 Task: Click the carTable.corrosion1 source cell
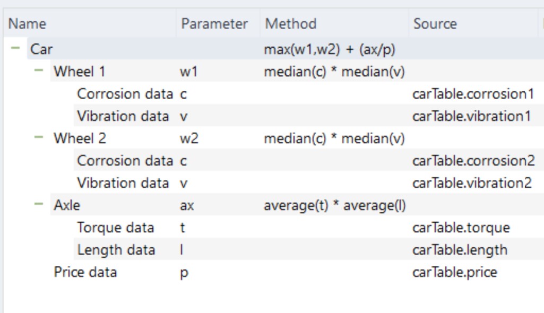(x=473, y=94)
